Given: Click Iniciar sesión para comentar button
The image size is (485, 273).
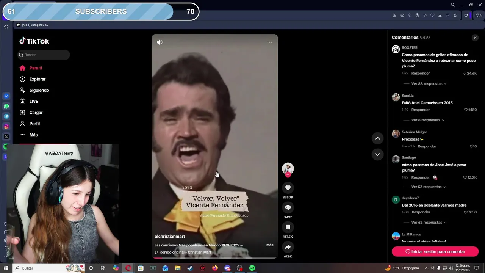Looking at the screenshot, I should click(x=435, y=251).
